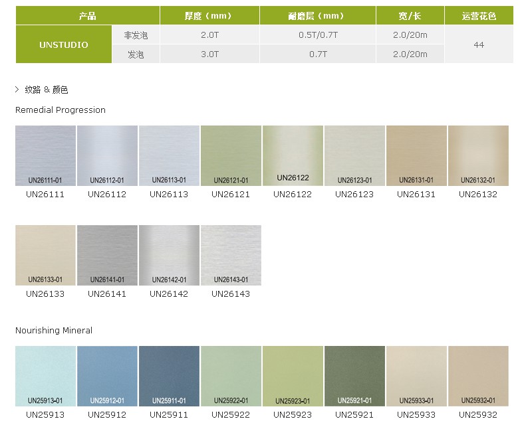Open the UN25923 lime green swatch
This screenshot has width=520, height=423.
tap(293, 377)
